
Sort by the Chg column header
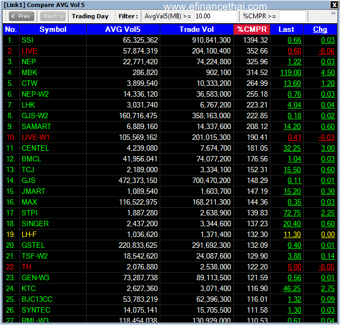tap(320, 29)
